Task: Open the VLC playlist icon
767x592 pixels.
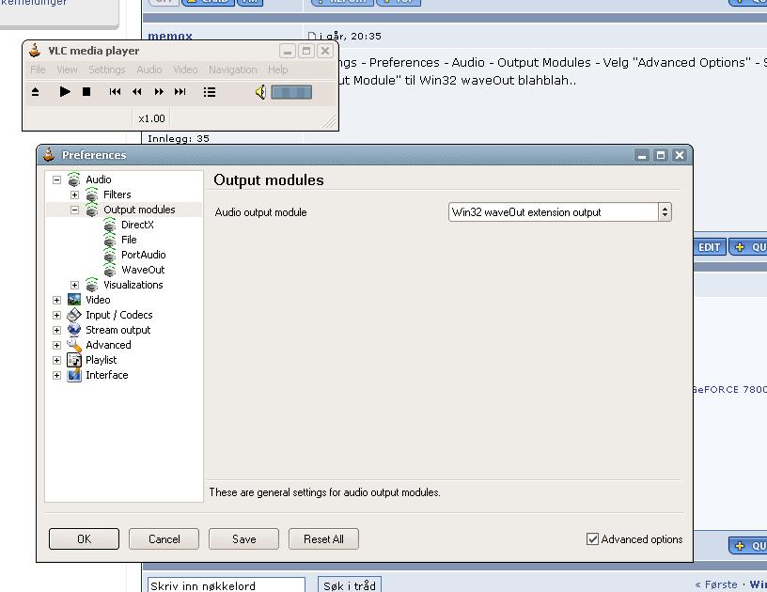Action: click(210, 92)
